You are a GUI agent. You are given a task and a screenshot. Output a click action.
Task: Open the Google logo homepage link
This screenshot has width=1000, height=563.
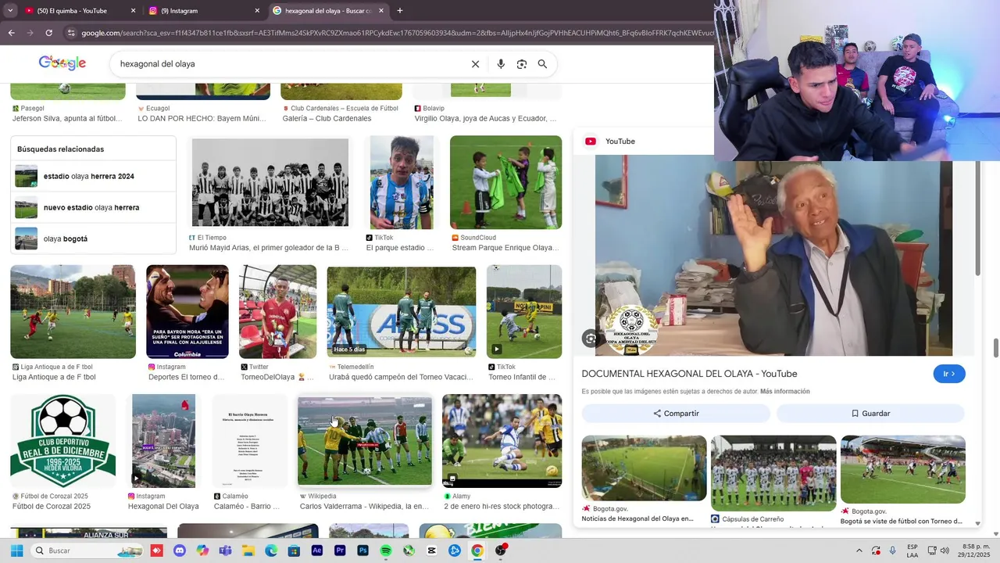click(62, 63)
